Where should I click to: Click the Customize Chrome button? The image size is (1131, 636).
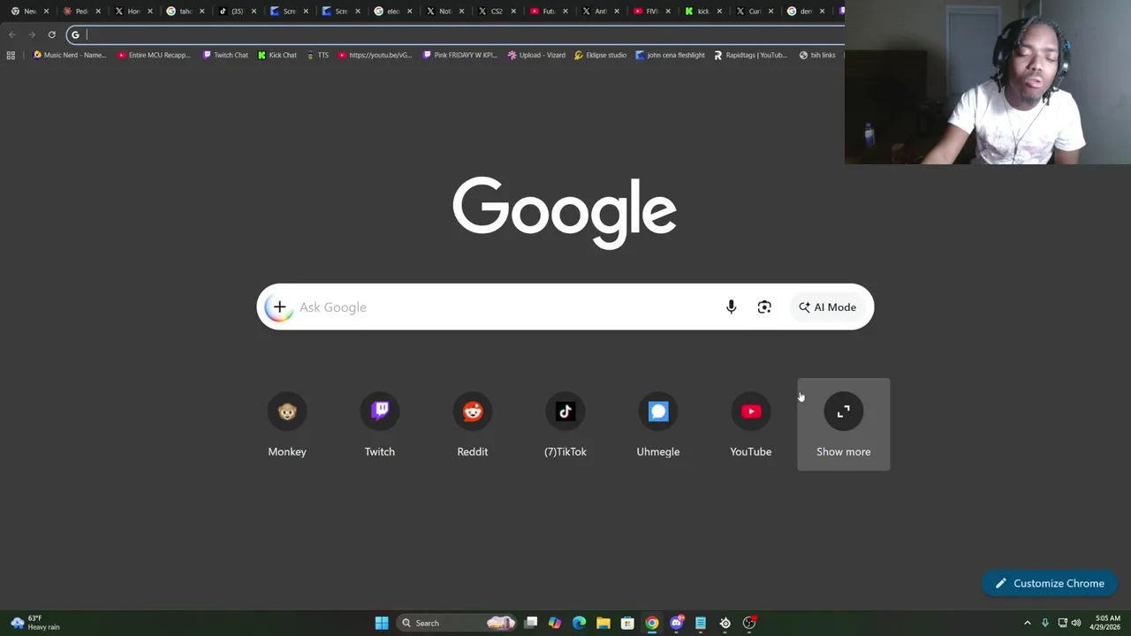pos(1050,583)
